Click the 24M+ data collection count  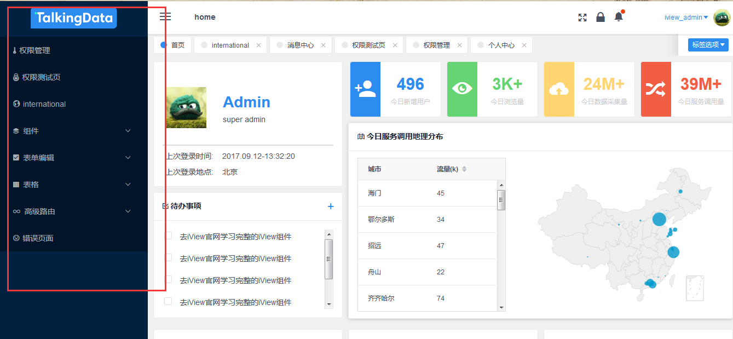click(x=604, y=84)
